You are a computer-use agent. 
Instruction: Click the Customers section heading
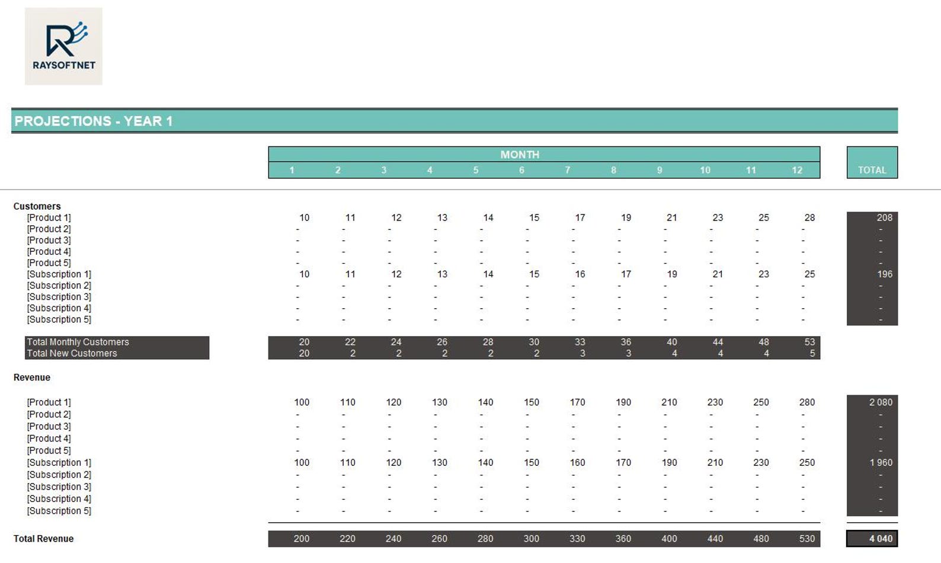pyautogui.click(x=37, y=206)
